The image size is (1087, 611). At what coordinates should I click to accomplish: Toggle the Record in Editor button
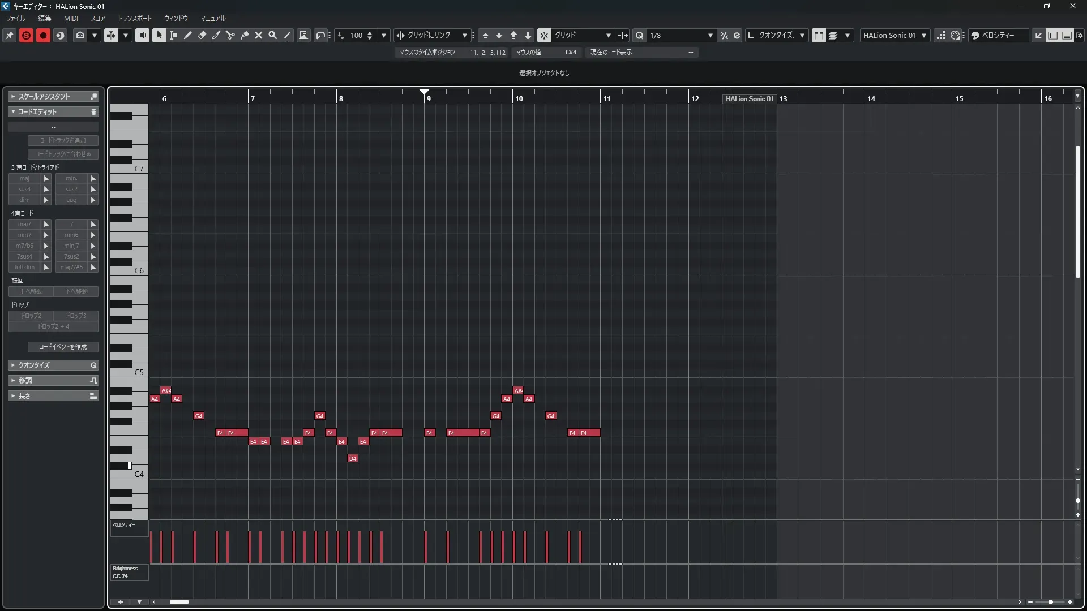43,35
